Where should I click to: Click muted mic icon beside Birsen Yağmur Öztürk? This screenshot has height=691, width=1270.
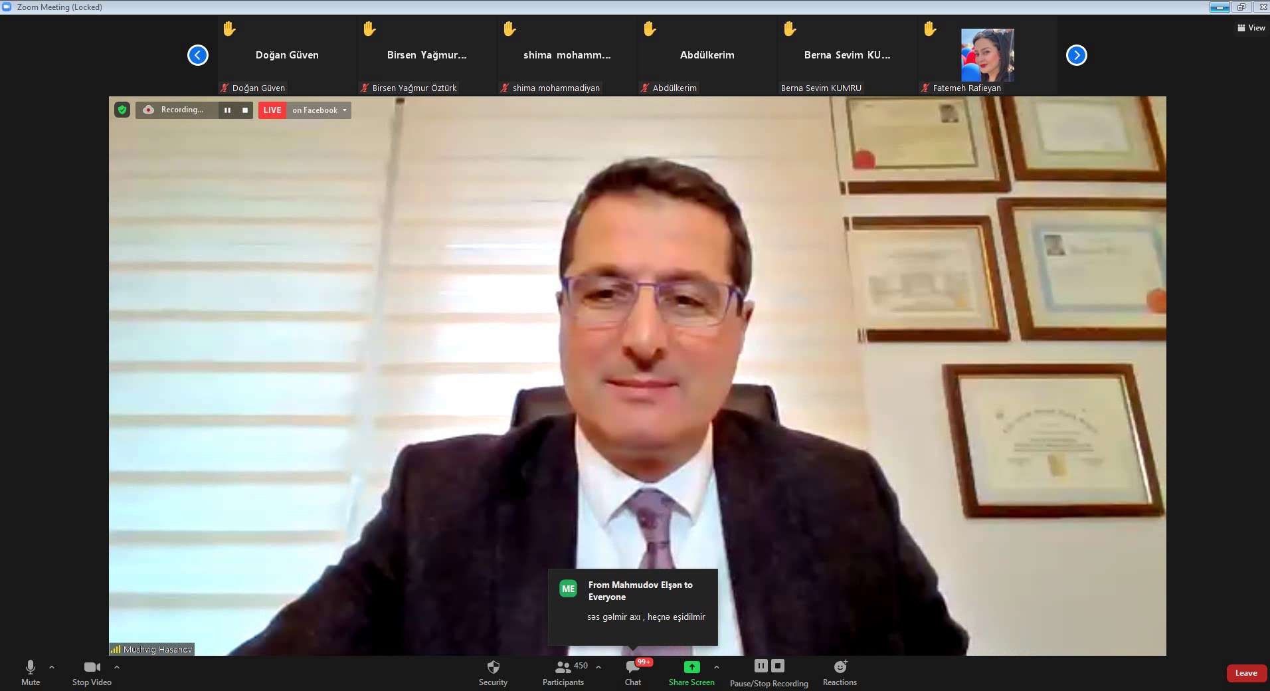pos(365,88)
